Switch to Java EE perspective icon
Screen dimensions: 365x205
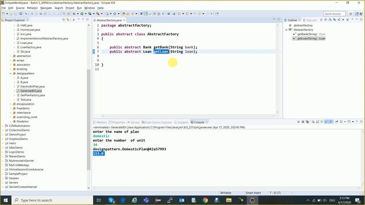point(357,14)
